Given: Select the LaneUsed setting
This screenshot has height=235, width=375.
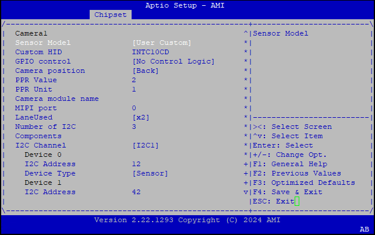Looking at the screenshot, I should (34, 117).
